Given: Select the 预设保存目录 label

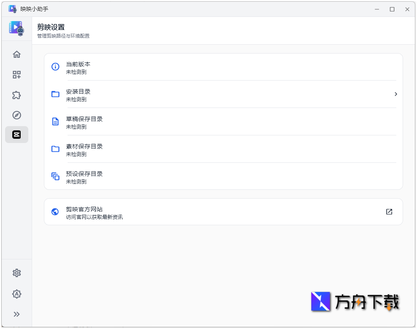Looking at the screenshot, I should point(84,174).
